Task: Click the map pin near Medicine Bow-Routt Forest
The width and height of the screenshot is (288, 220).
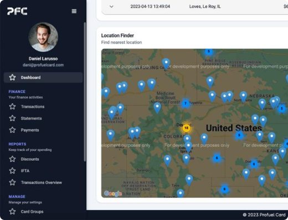Action: tap(157, 108)
